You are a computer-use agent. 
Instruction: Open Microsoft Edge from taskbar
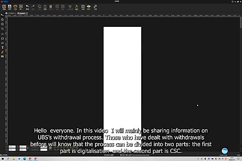(x=25, y=159)
